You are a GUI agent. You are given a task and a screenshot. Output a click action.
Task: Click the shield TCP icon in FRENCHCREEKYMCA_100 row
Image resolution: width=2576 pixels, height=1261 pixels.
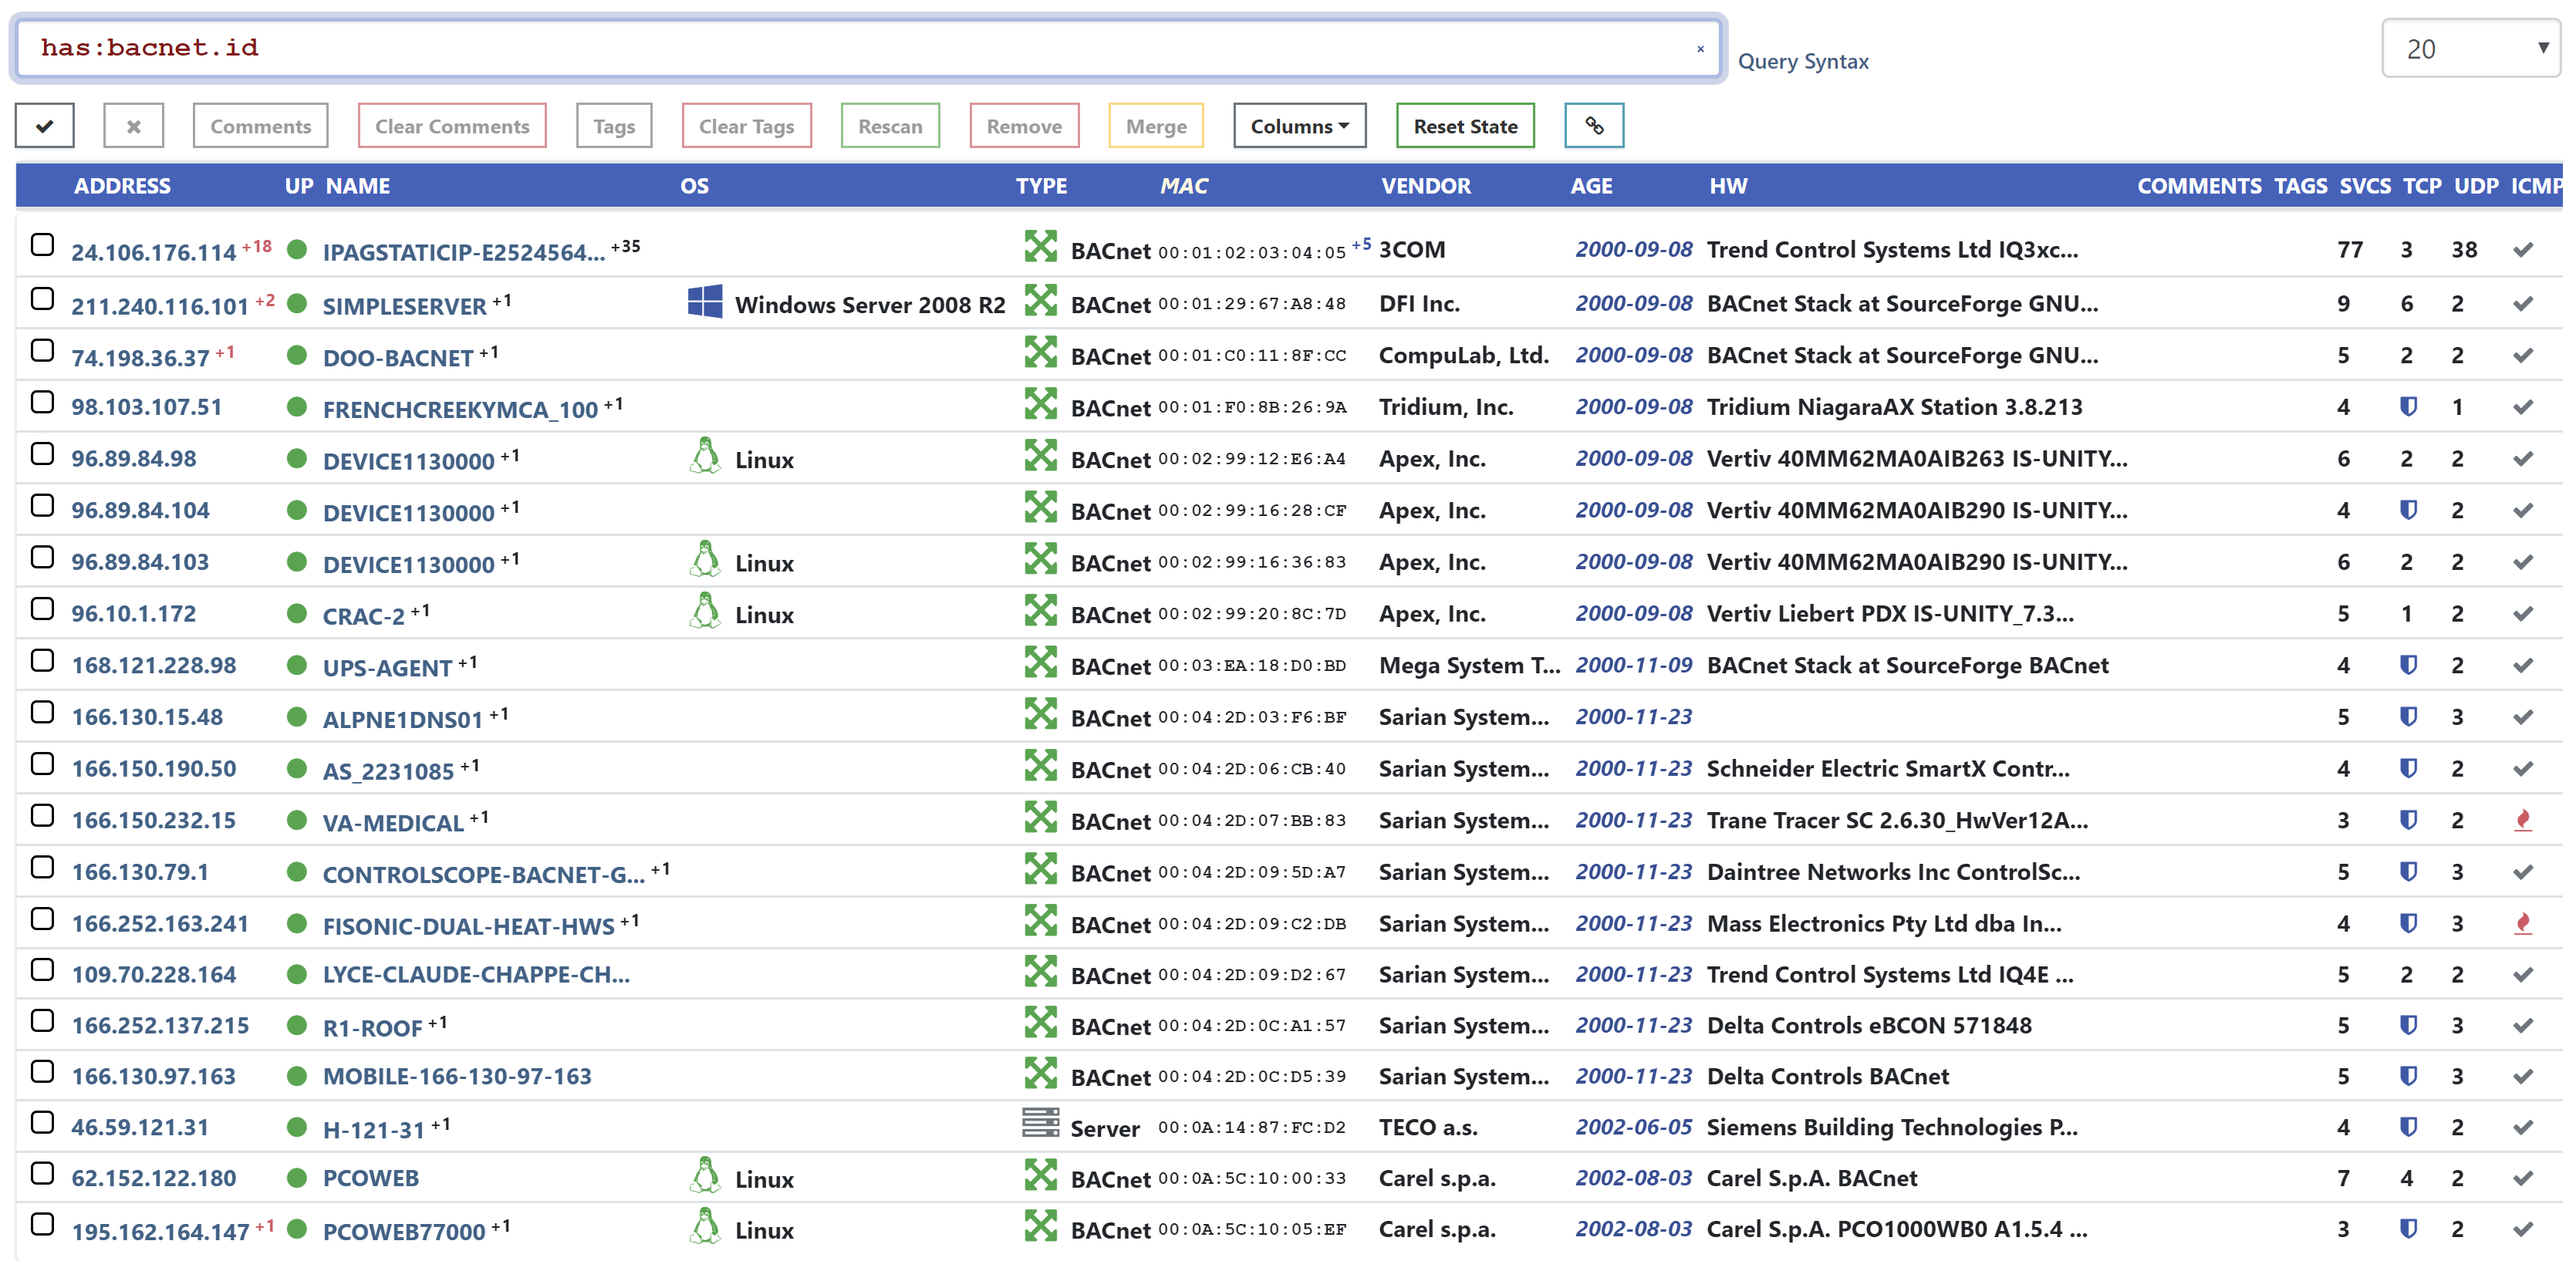(2408, 407)
